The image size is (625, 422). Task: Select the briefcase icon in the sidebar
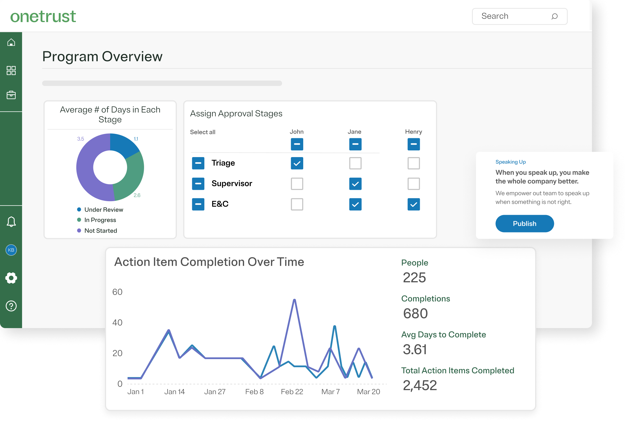(x=11, y=95)
